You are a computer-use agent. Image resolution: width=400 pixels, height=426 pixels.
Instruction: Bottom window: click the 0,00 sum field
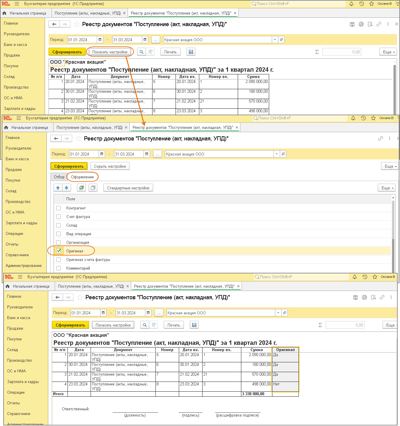click(345, 325)
